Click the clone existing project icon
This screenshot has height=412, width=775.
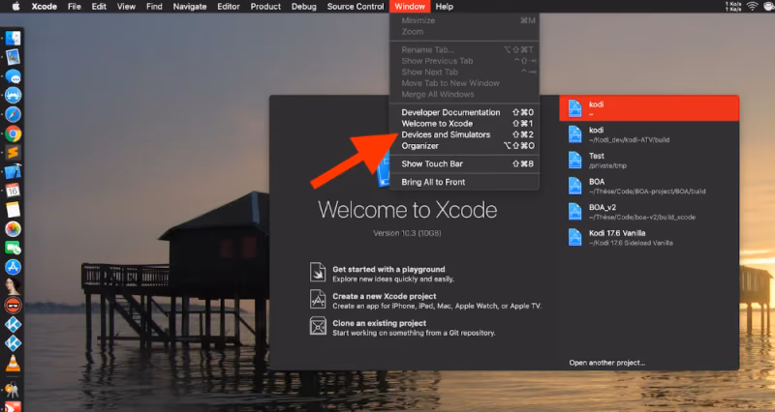pyautogui.click(x=318, y=326)
